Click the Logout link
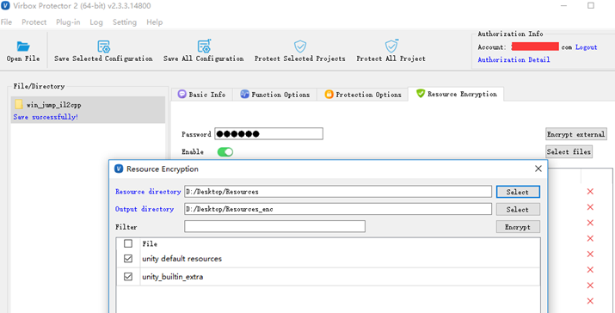 tap(587, 47)
